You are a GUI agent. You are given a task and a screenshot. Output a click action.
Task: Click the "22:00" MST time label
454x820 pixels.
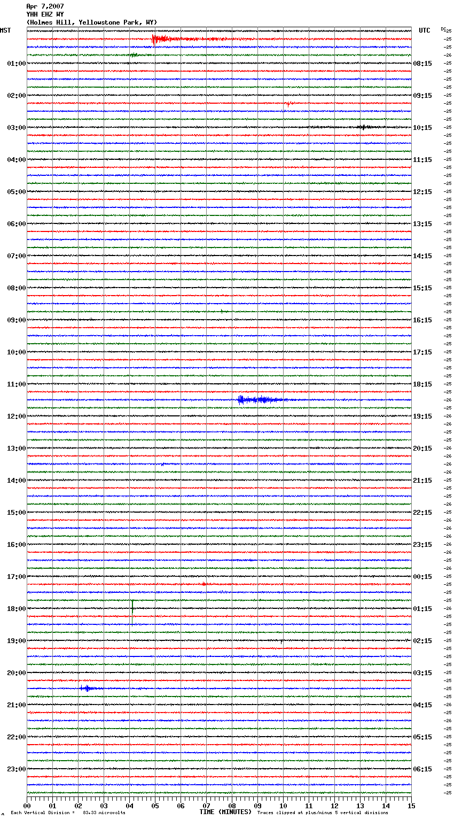point(17,737)
